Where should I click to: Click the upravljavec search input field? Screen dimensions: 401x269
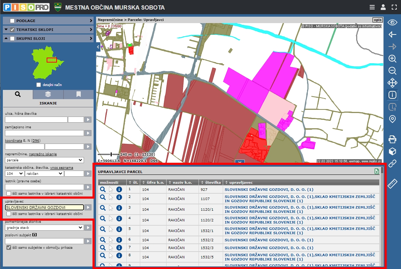tap(44, 208)
